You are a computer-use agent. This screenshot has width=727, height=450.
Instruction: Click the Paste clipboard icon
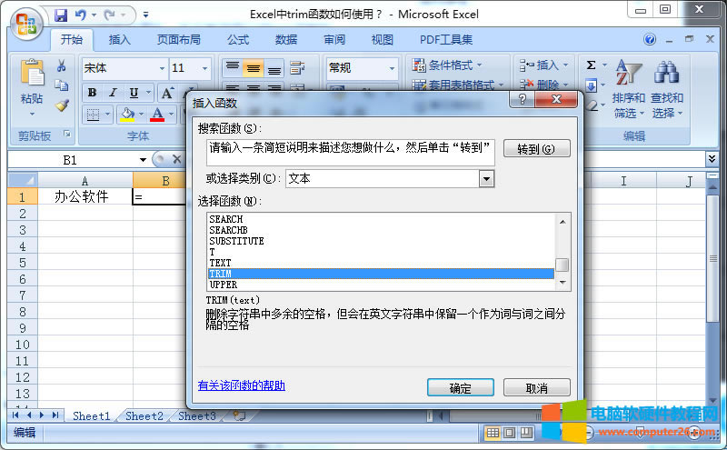(x=32, y=73)
